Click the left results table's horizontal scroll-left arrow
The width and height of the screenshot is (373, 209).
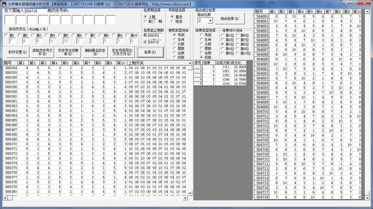click(x=5, y=198)
